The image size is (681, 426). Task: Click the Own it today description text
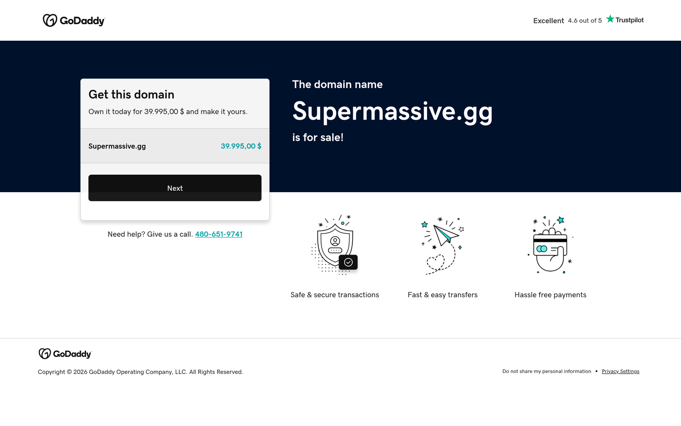(x=168, y=112)
